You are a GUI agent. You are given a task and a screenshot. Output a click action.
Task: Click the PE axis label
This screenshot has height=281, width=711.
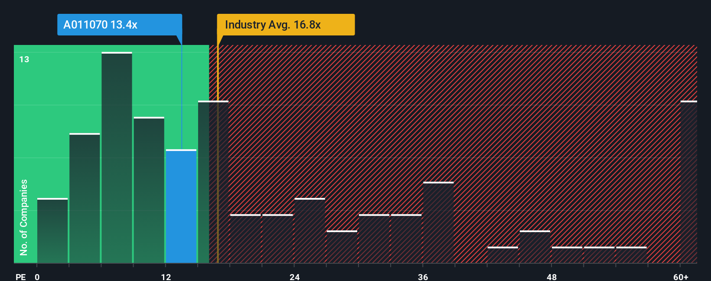click(x=21, y=277)
